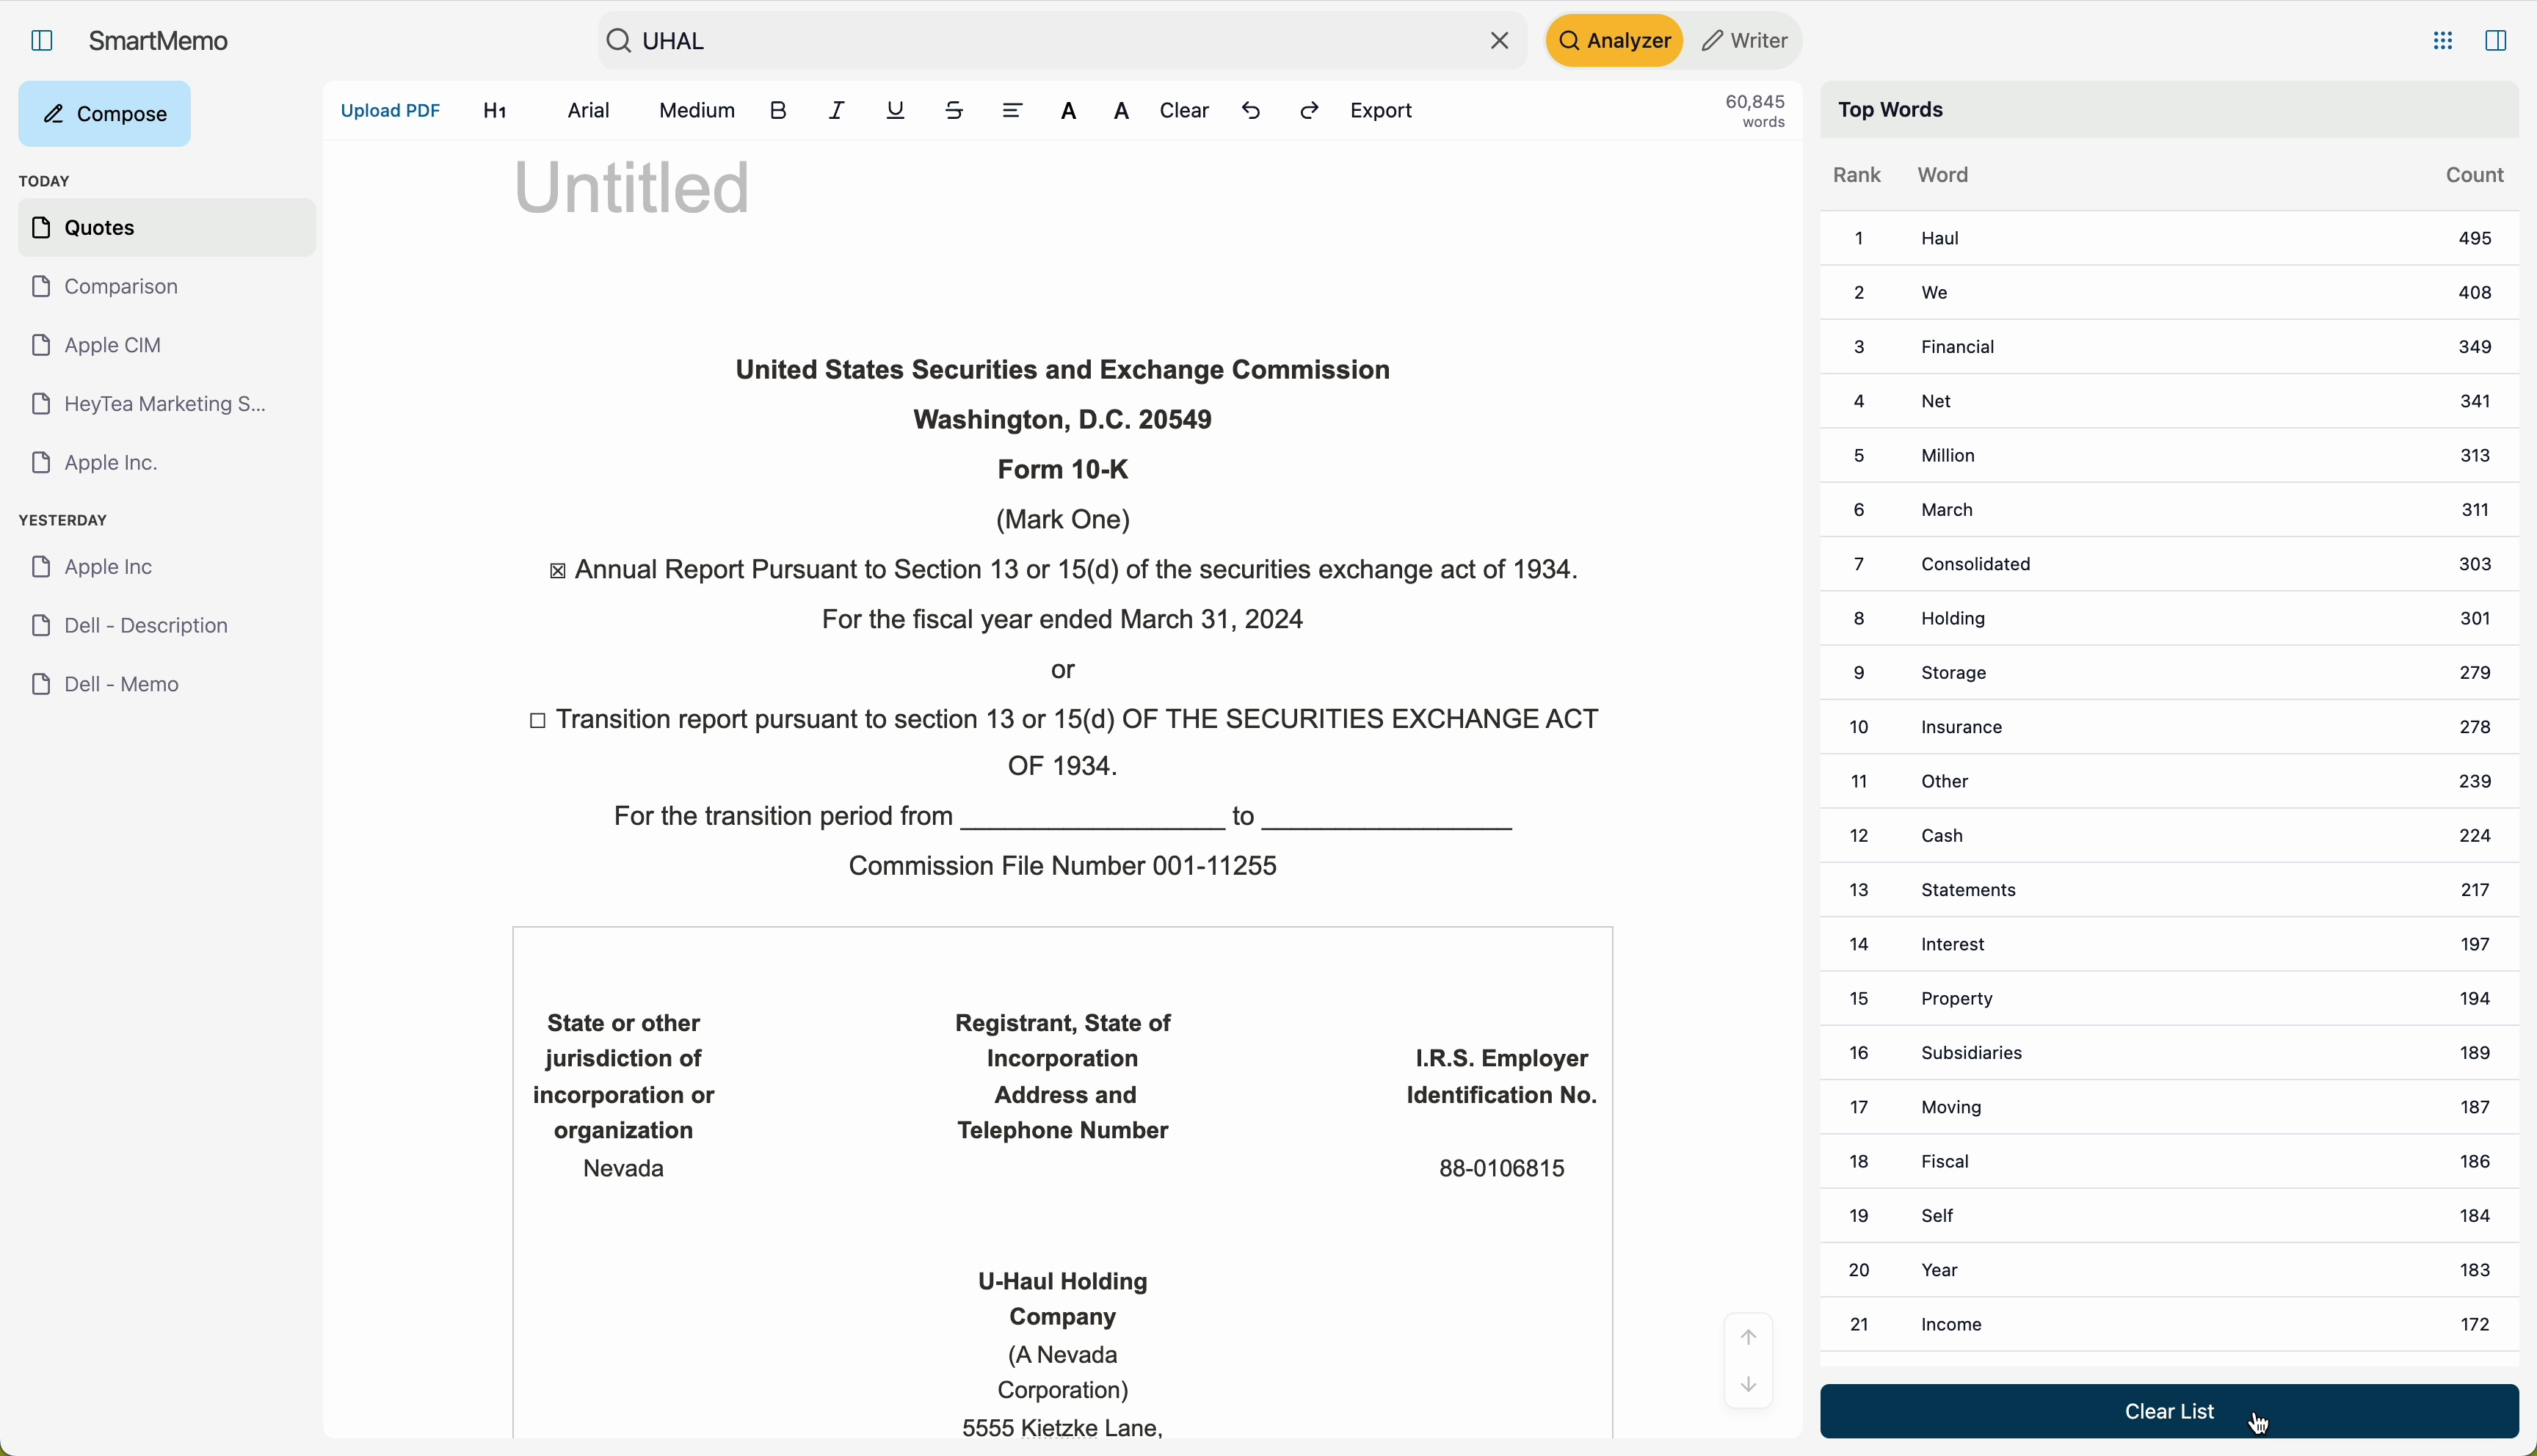Open the apps grid menu icon
2537x1456 pixels.
coord(2443,41)
